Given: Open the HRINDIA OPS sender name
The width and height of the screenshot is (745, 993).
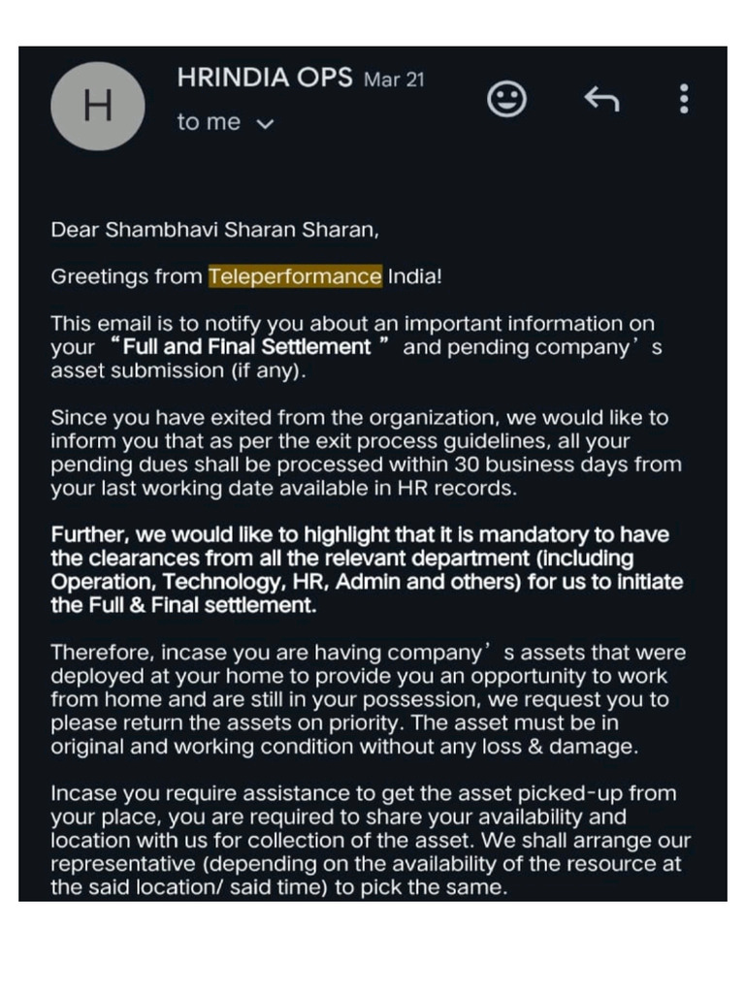Looking at the screenshot, I should 264,79.
